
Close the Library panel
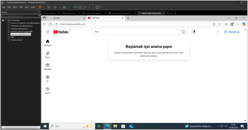pos(39,12)
